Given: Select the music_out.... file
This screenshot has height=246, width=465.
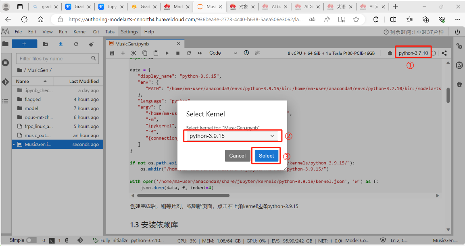Looking at the screenshot, I should tap(58, 135).
